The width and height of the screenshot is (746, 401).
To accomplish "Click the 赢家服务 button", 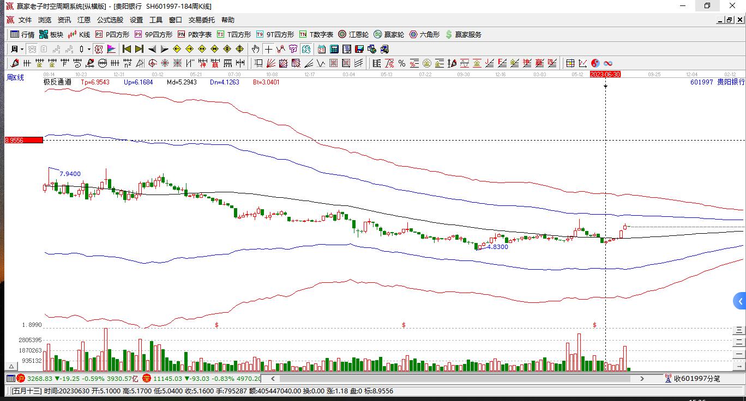I will coord(464,34).
